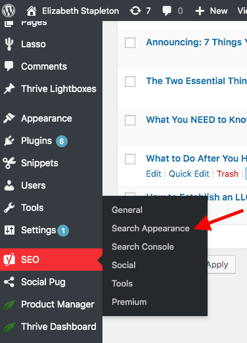Click the updates refresh icon
247x343 pixels.
(135, 11)
